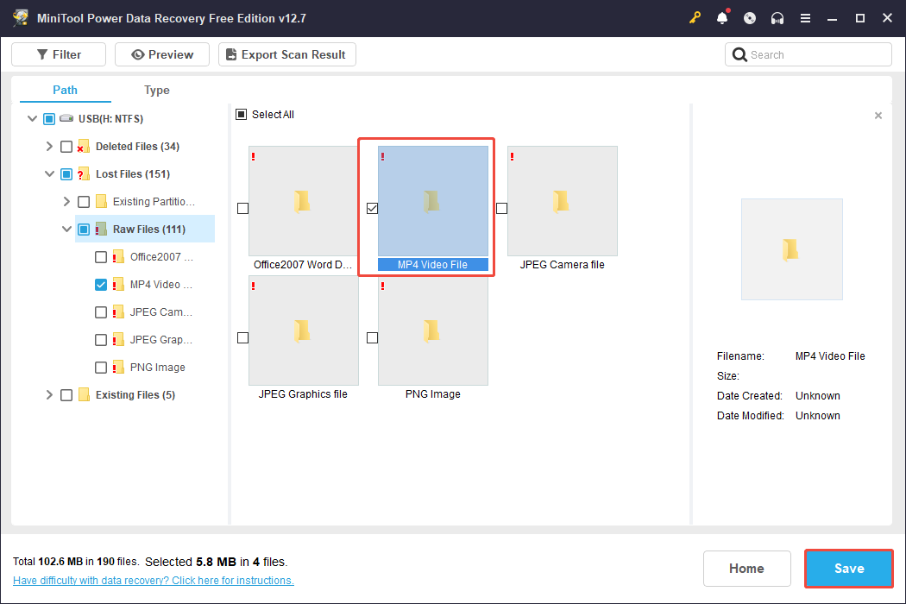Click the Home button
The height and width of the screenshot is (604, 906).
[x=746, y=568]
